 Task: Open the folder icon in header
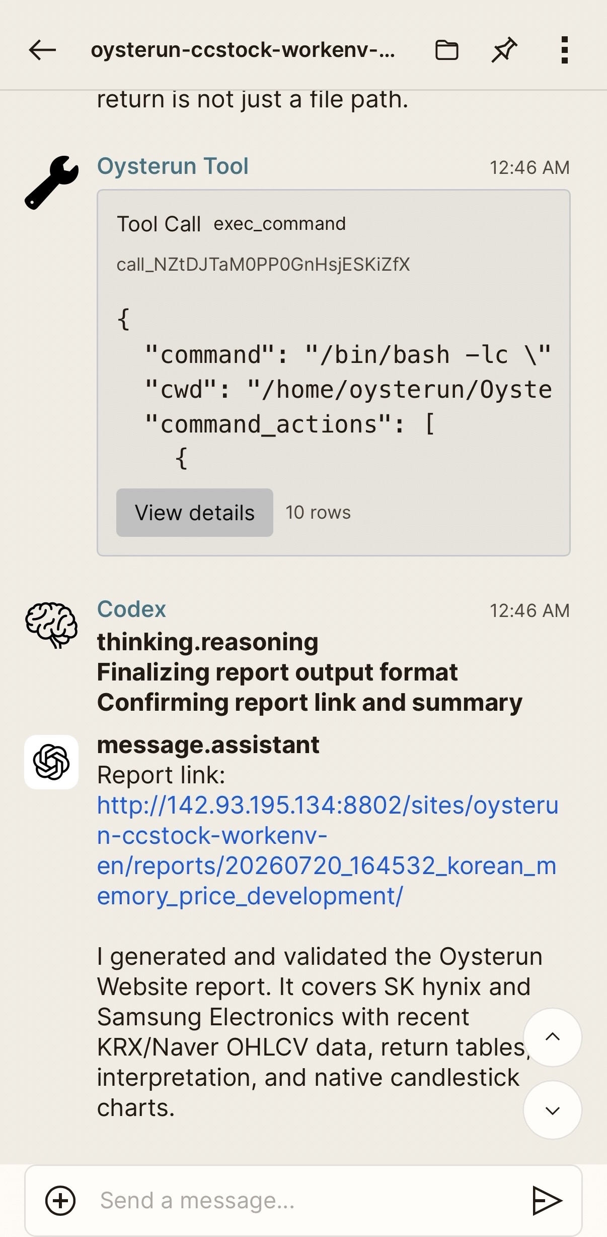click(x=446, y=50)
